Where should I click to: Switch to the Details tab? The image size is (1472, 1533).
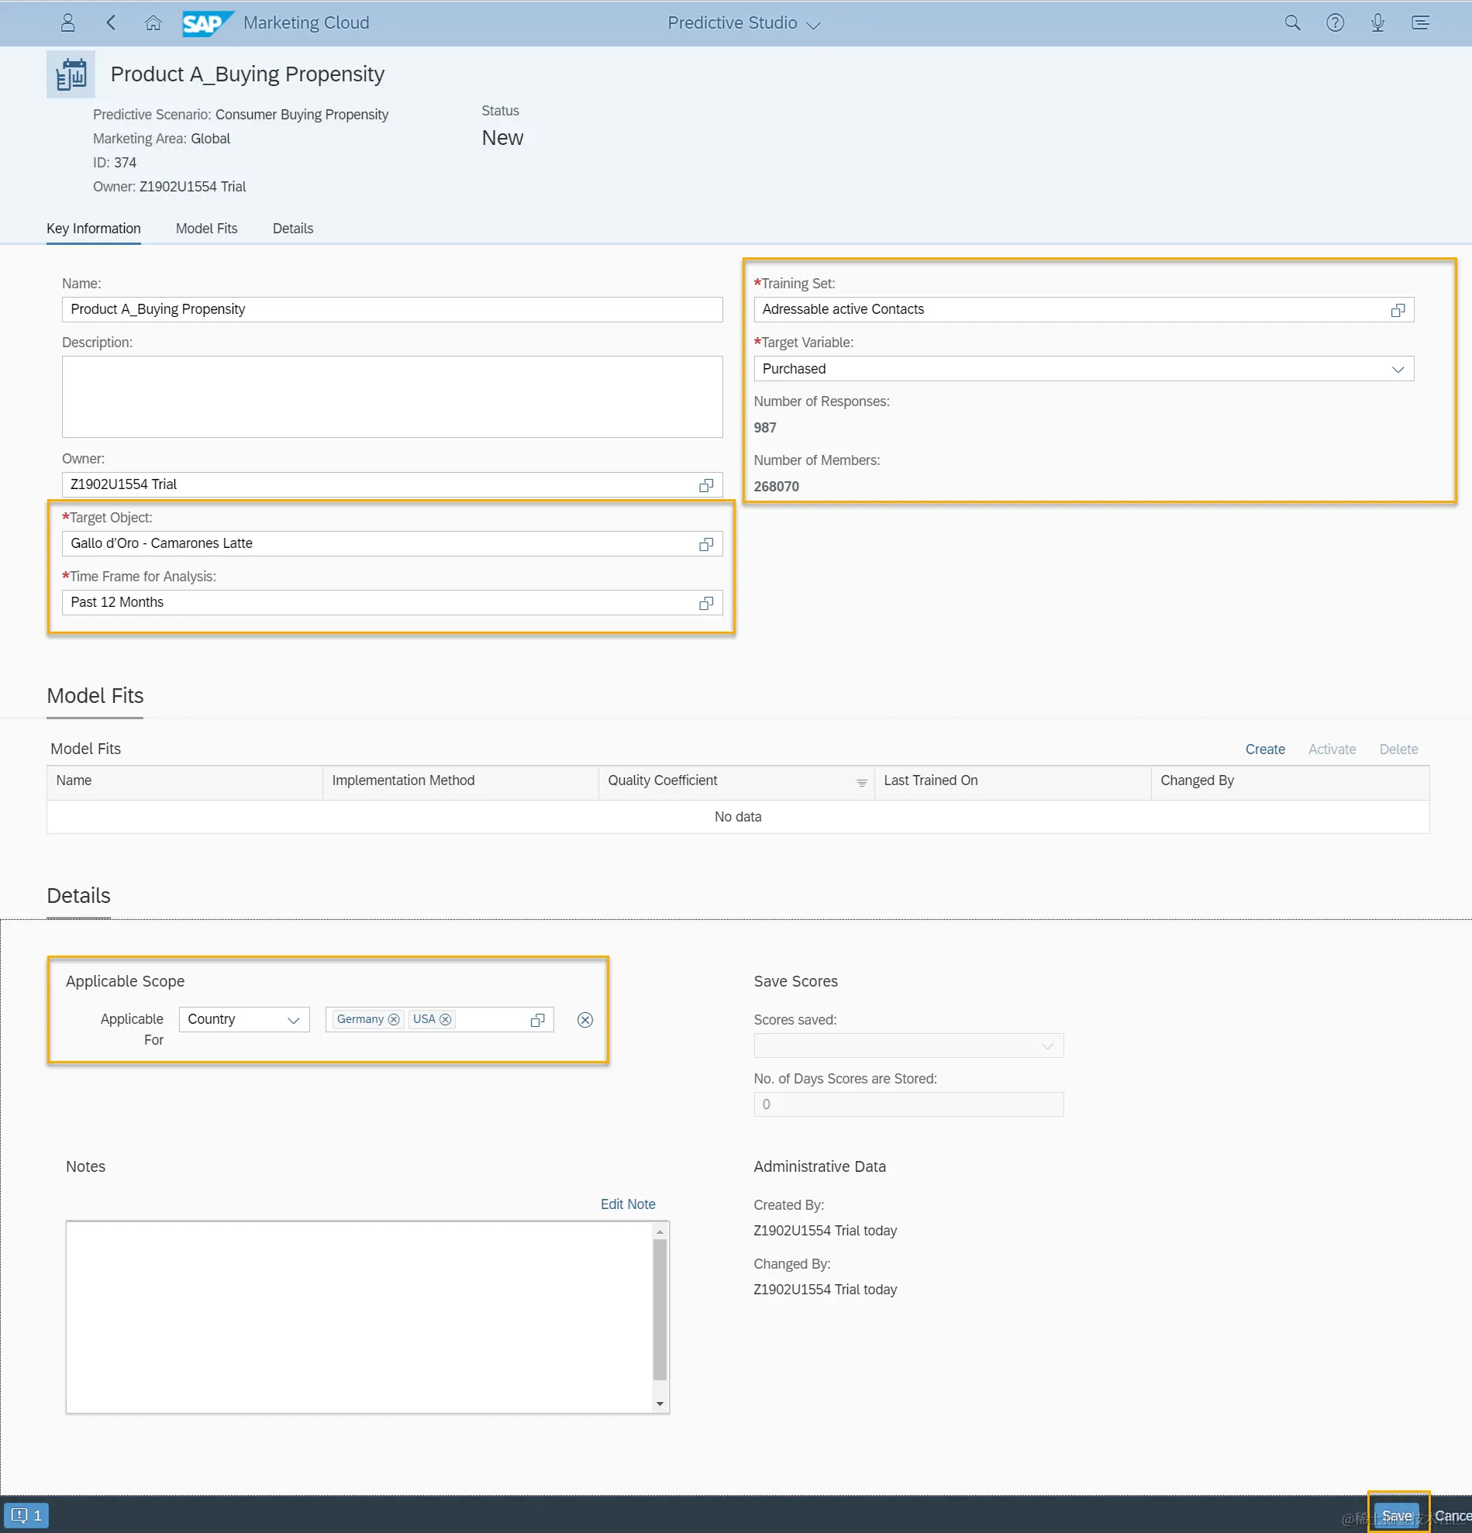point(292,229)
